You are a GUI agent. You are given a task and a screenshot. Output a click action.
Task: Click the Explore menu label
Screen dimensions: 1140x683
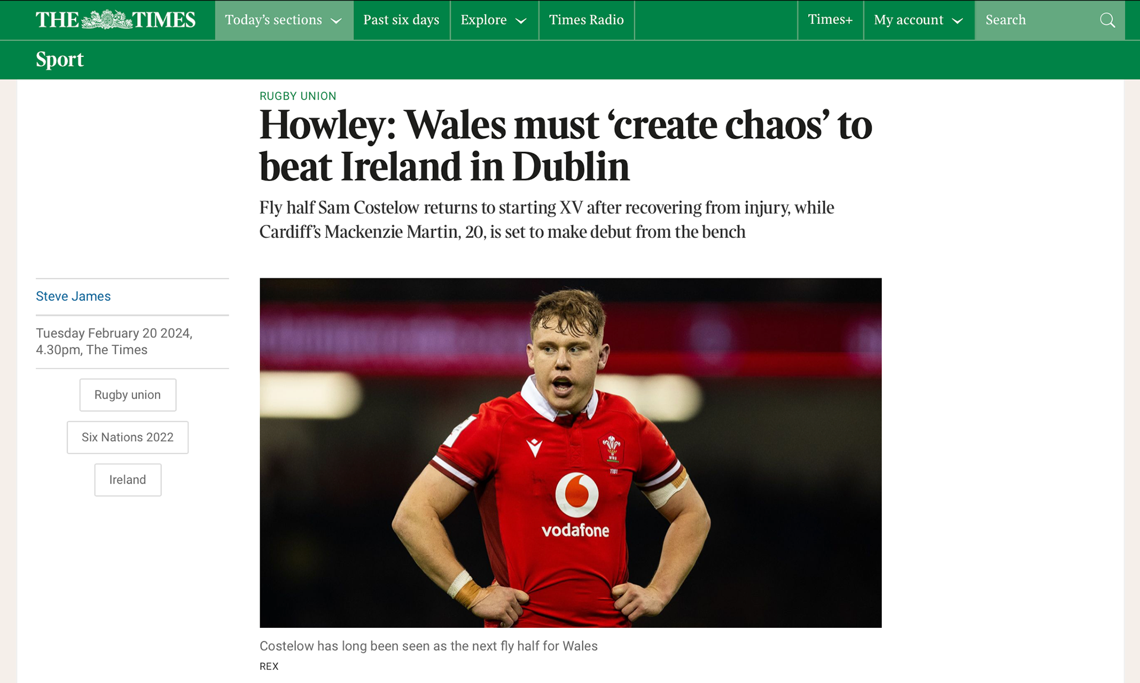(483, 20)
